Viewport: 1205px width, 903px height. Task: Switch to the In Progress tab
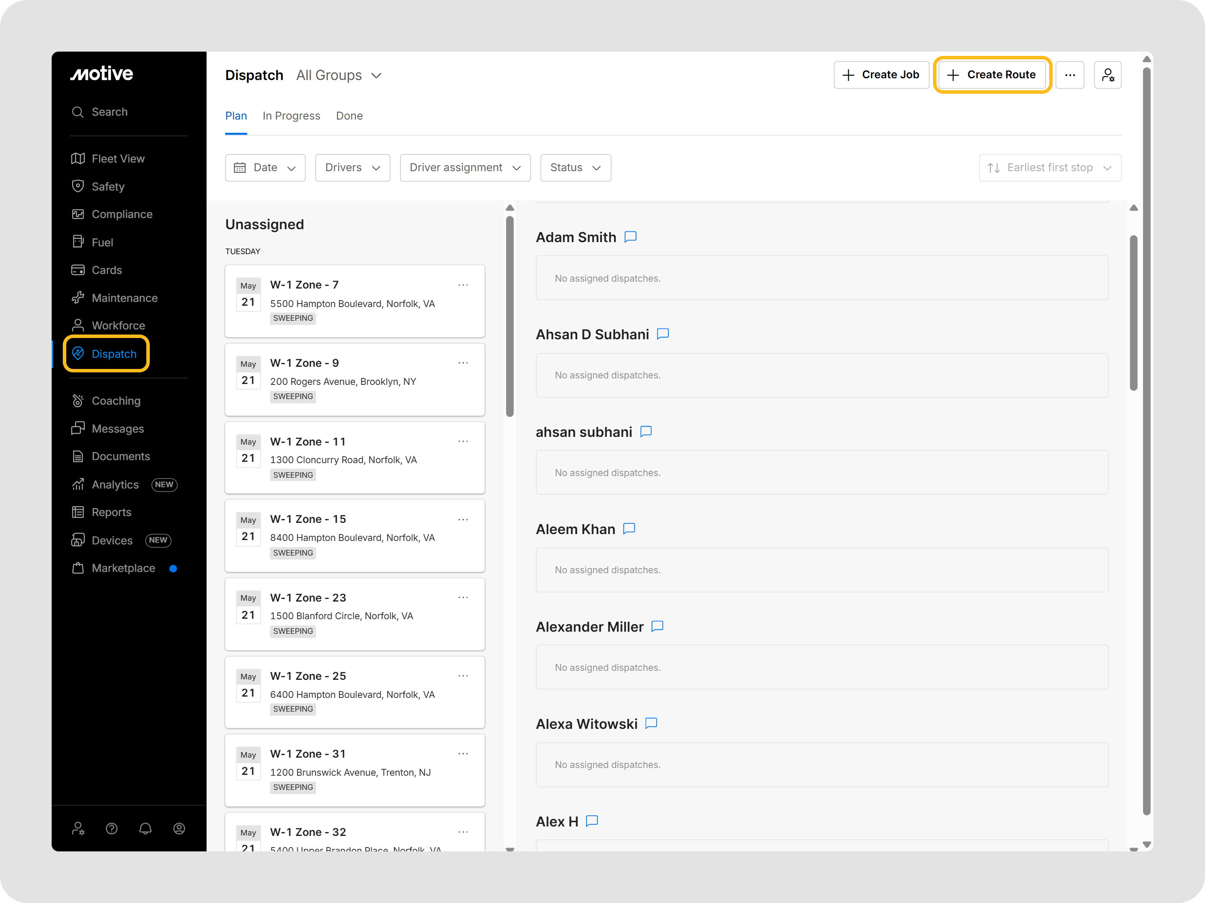(x=291, y=116)
